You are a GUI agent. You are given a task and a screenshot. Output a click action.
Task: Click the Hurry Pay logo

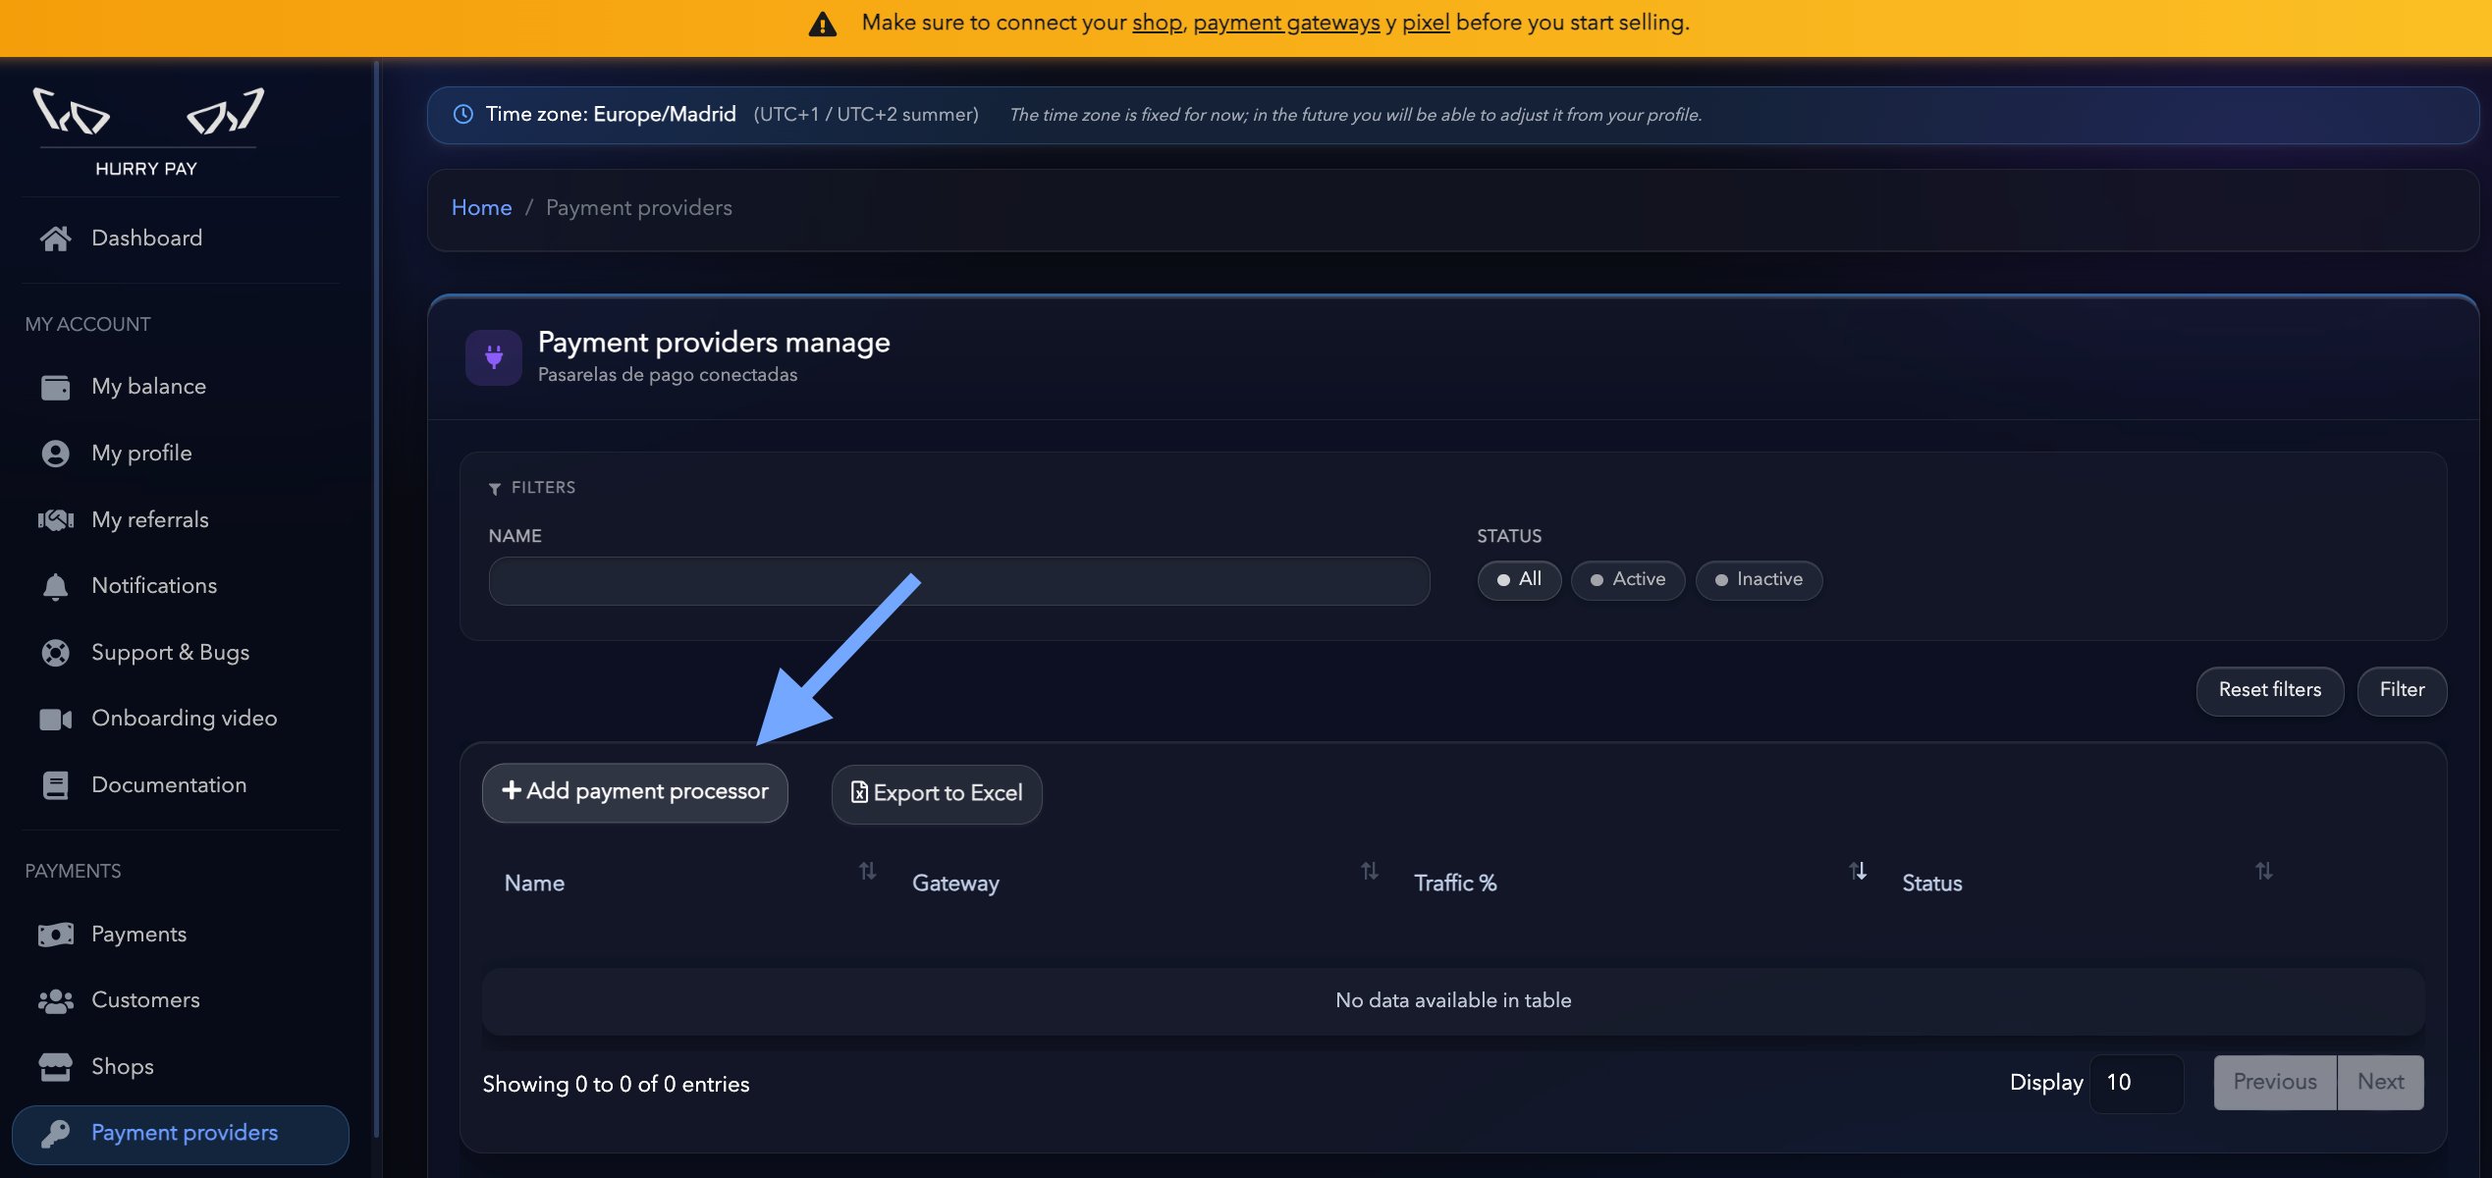point(147,133)
